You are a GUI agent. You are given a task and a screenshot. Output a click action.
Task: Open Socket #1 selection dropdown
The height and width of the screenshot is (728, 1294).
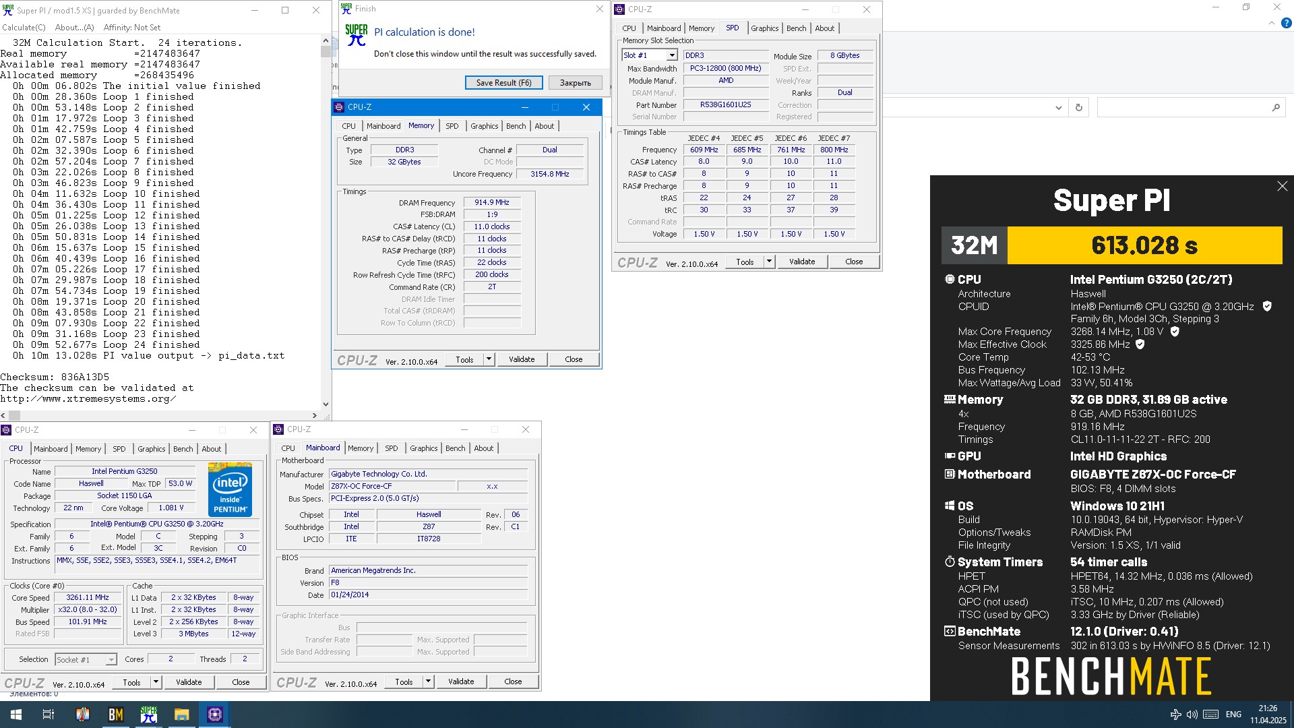click(111, 659)
